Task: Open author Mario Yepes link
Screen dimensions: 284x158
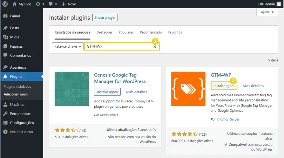Action: (x=109, y=115)
